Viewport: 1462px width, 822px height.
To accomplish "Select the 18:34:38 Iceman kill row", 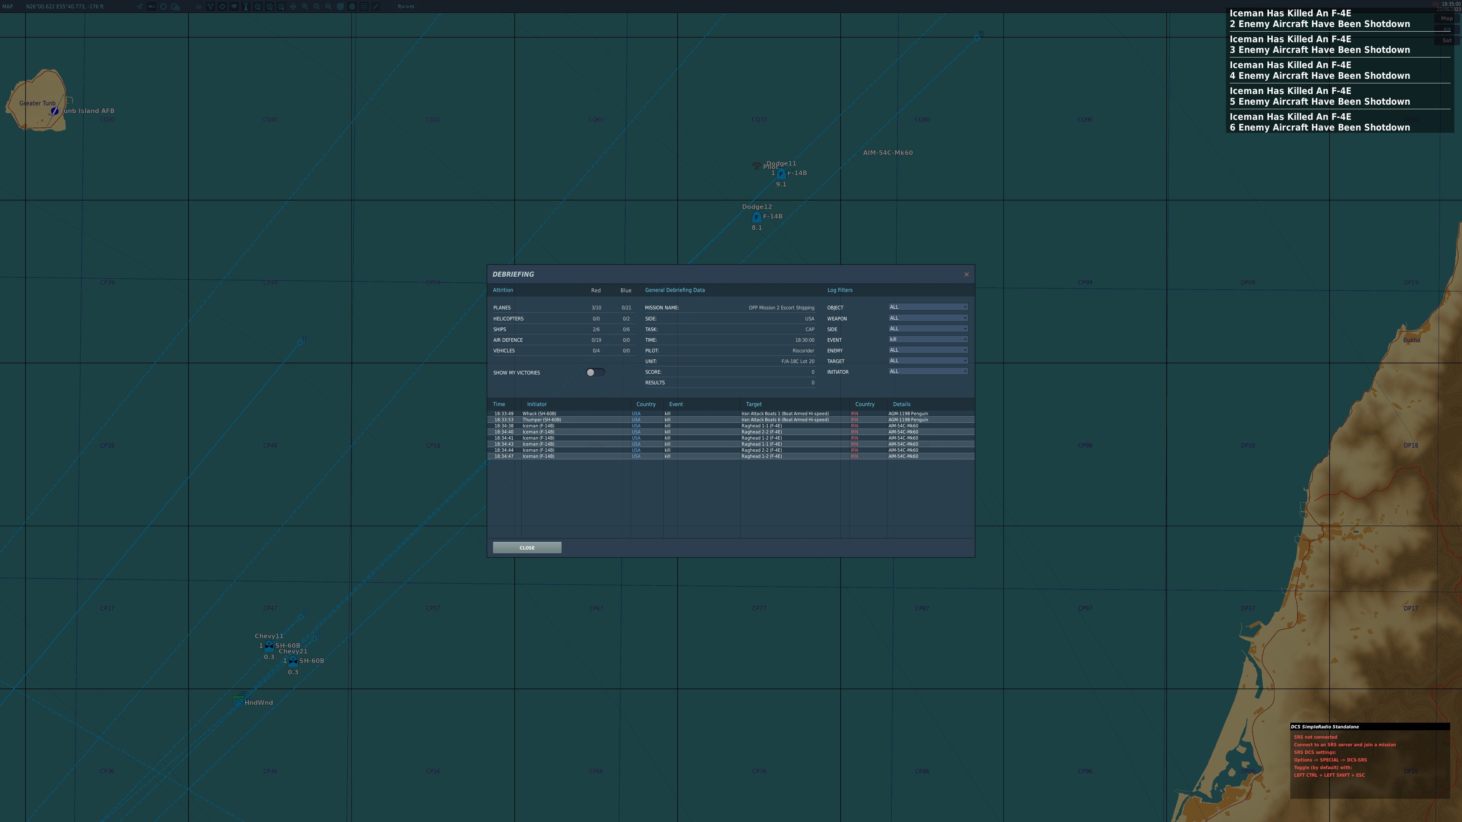I will click(731, 426).
